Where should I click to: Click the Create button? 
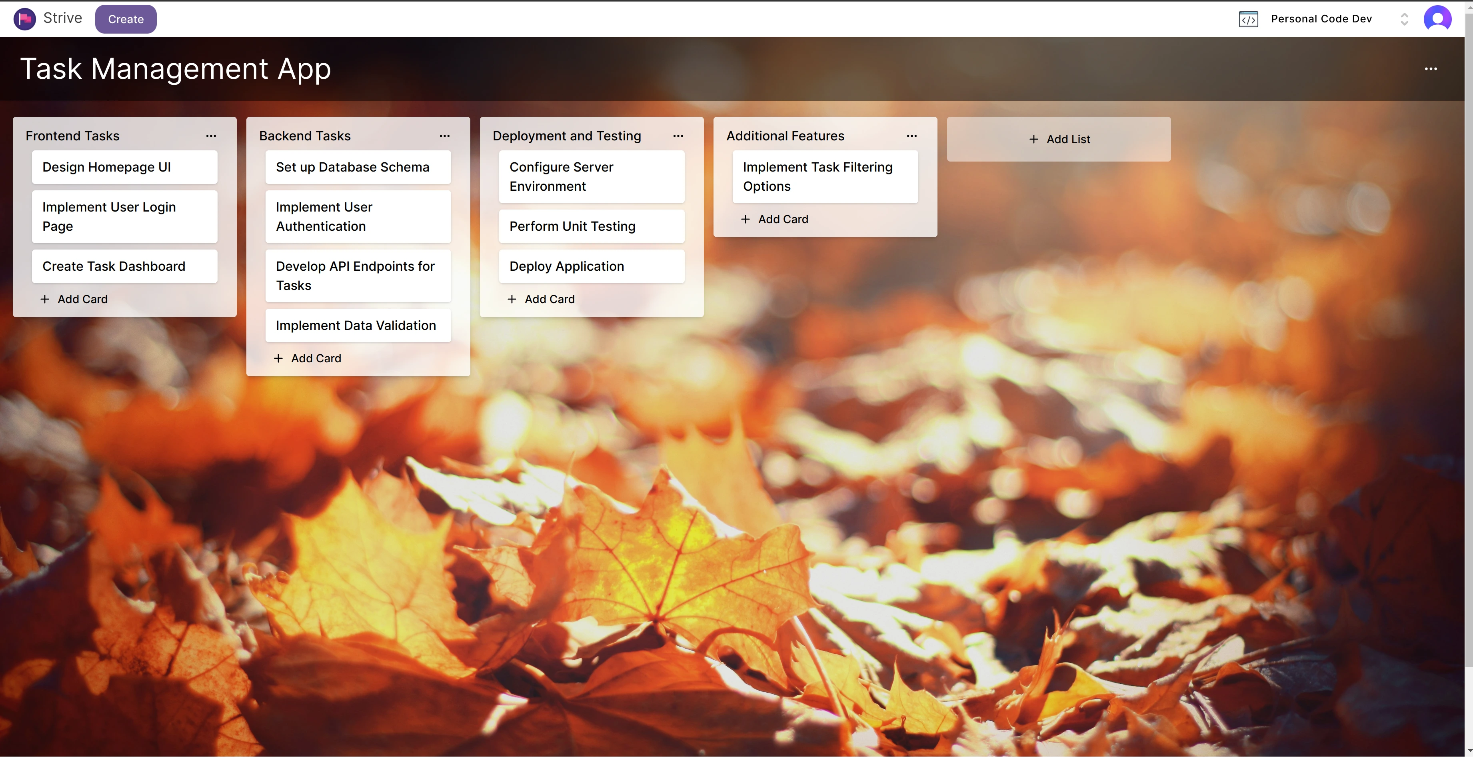pos(126,19)
